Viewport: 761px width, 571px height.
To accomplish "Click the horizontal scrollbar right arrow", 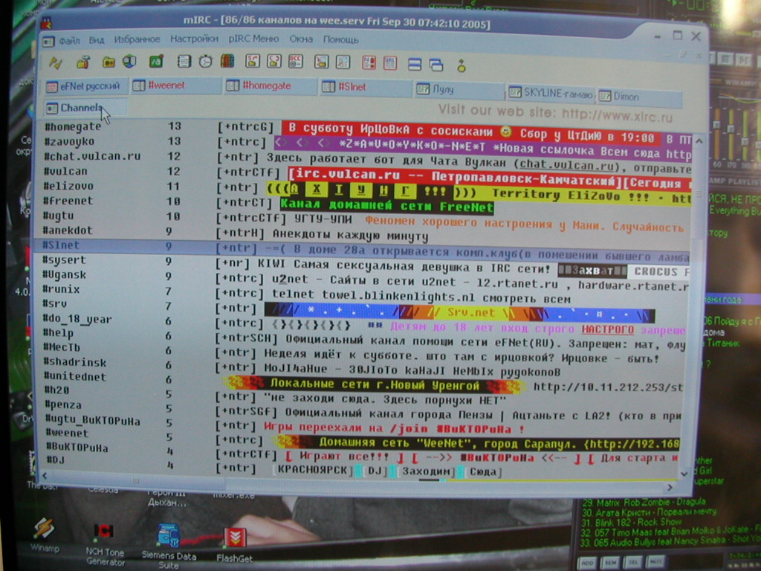I will click(670, 488).
